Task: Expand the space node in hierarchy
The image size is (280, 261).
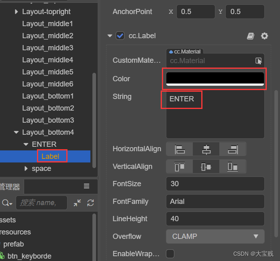Action: (26, 169)
